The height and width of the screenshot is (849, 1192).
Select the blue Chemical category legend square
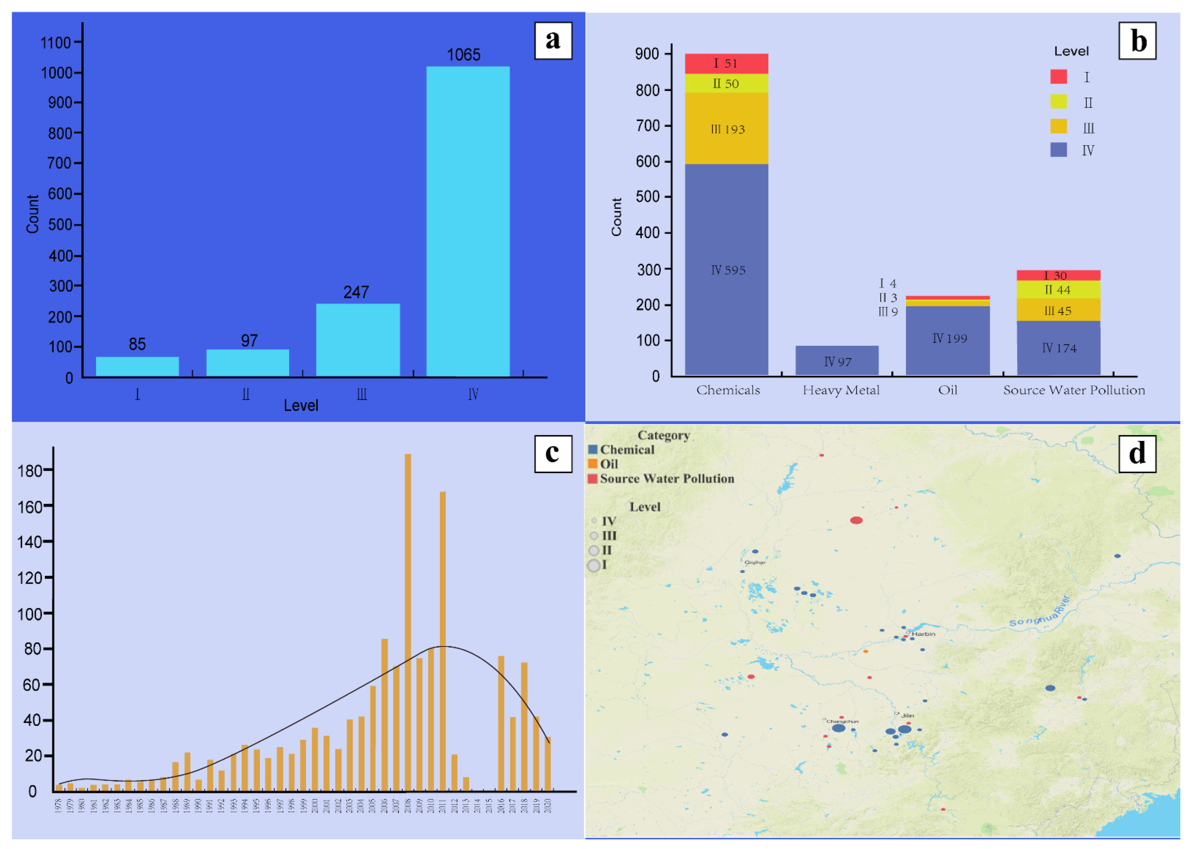click(592, 449)
